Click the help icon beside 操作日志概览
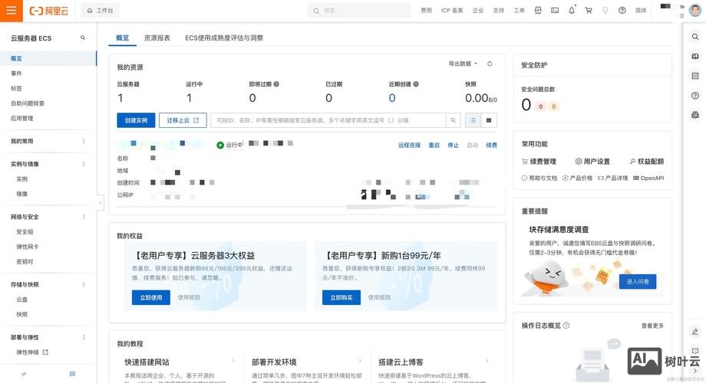 pyautogui.click(x=566, y=326)
